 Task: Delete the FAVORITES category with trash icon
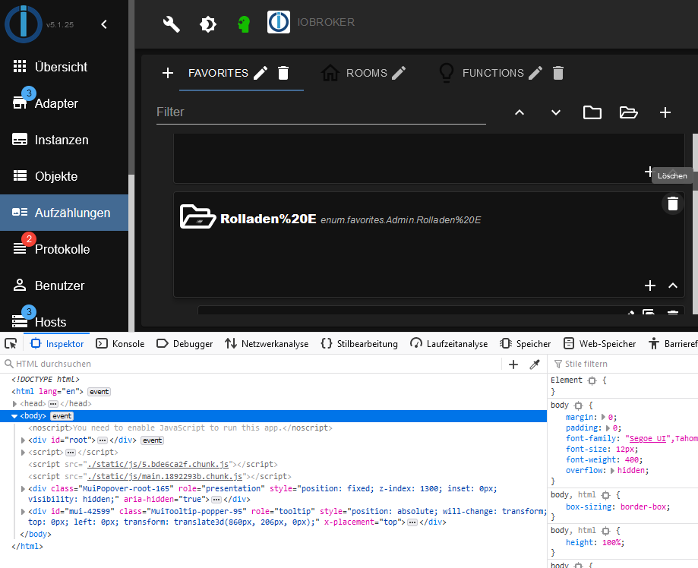point(283,73)
